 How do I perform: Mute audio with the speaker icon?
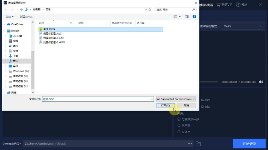261,82
